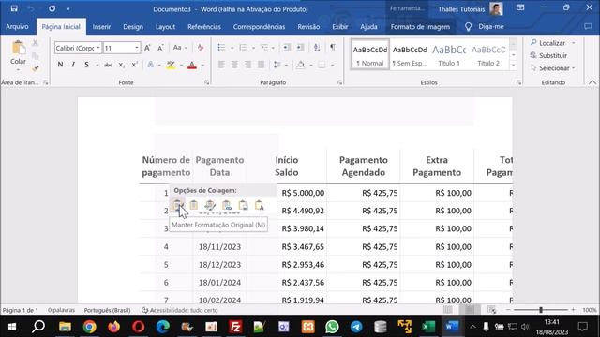Open the comments icon in the ribbon corner
The height and width of the screenshot is (337, 600).
[x=588, y=27]
